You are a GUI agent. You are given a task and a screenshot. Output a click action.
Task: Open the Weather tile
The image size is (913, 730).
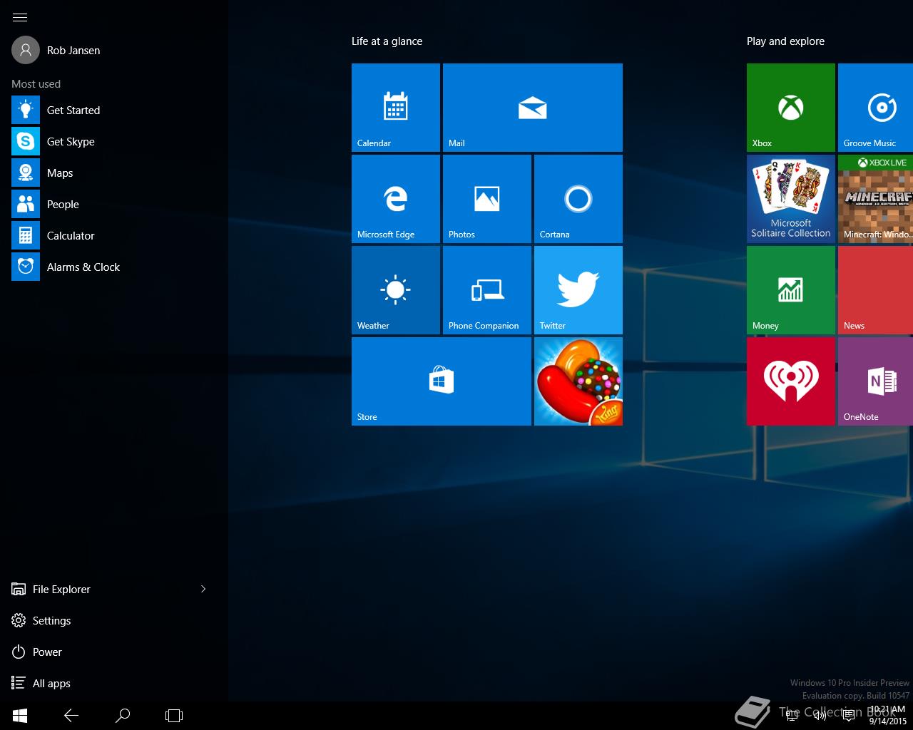coord(396,290)
